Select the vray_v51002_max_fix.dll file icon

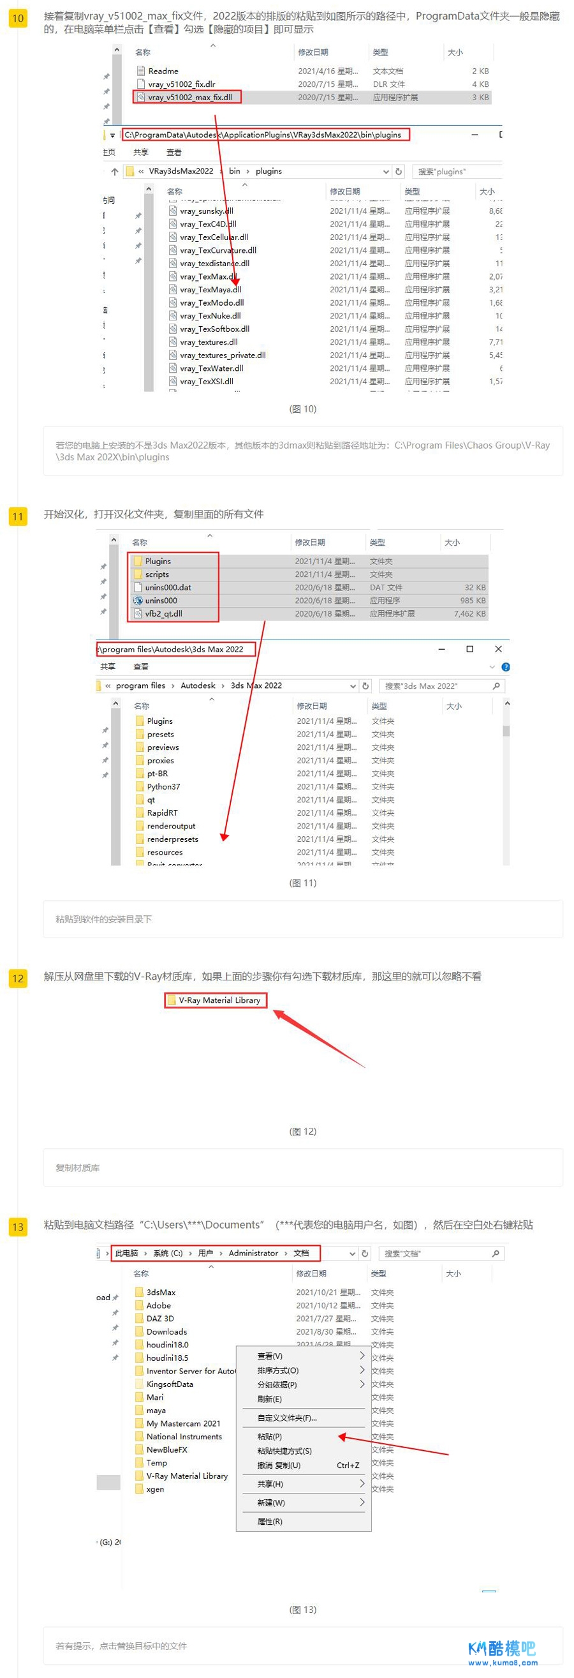(x=140, y=97)
